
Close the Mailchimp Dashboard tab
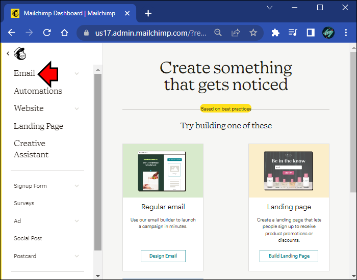pyautogui.click(x=127, y=13)
